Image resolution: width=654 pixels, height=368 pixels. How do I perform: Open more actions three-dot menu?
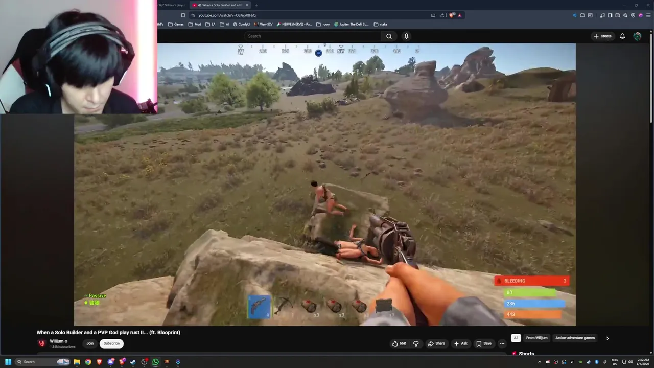pos(502,343)
